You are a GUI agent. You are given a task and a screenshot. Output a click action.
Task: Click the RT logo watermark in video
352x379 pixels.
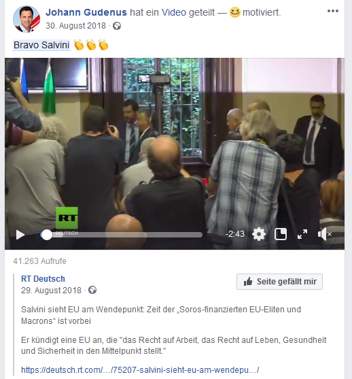(67, 218)
